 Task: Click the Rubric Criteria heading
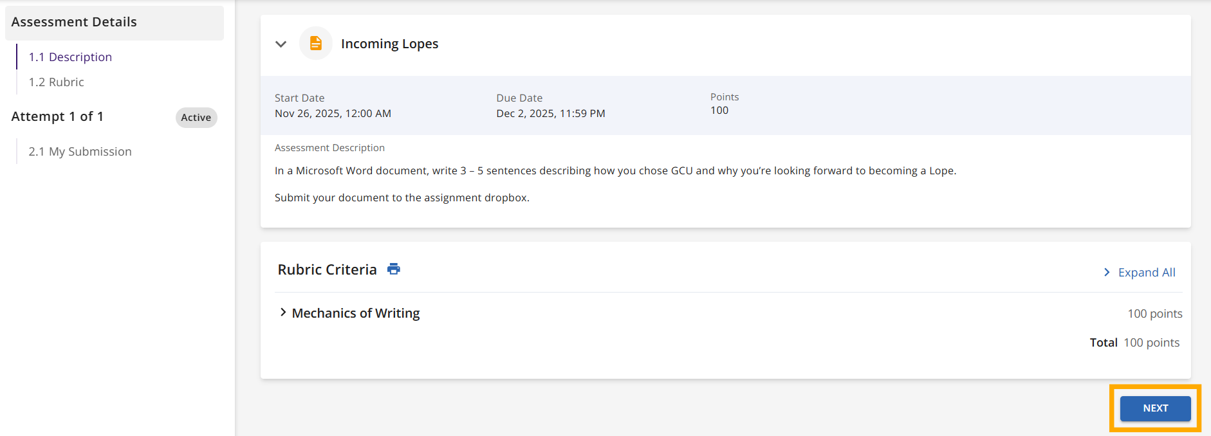pos(327,269)
